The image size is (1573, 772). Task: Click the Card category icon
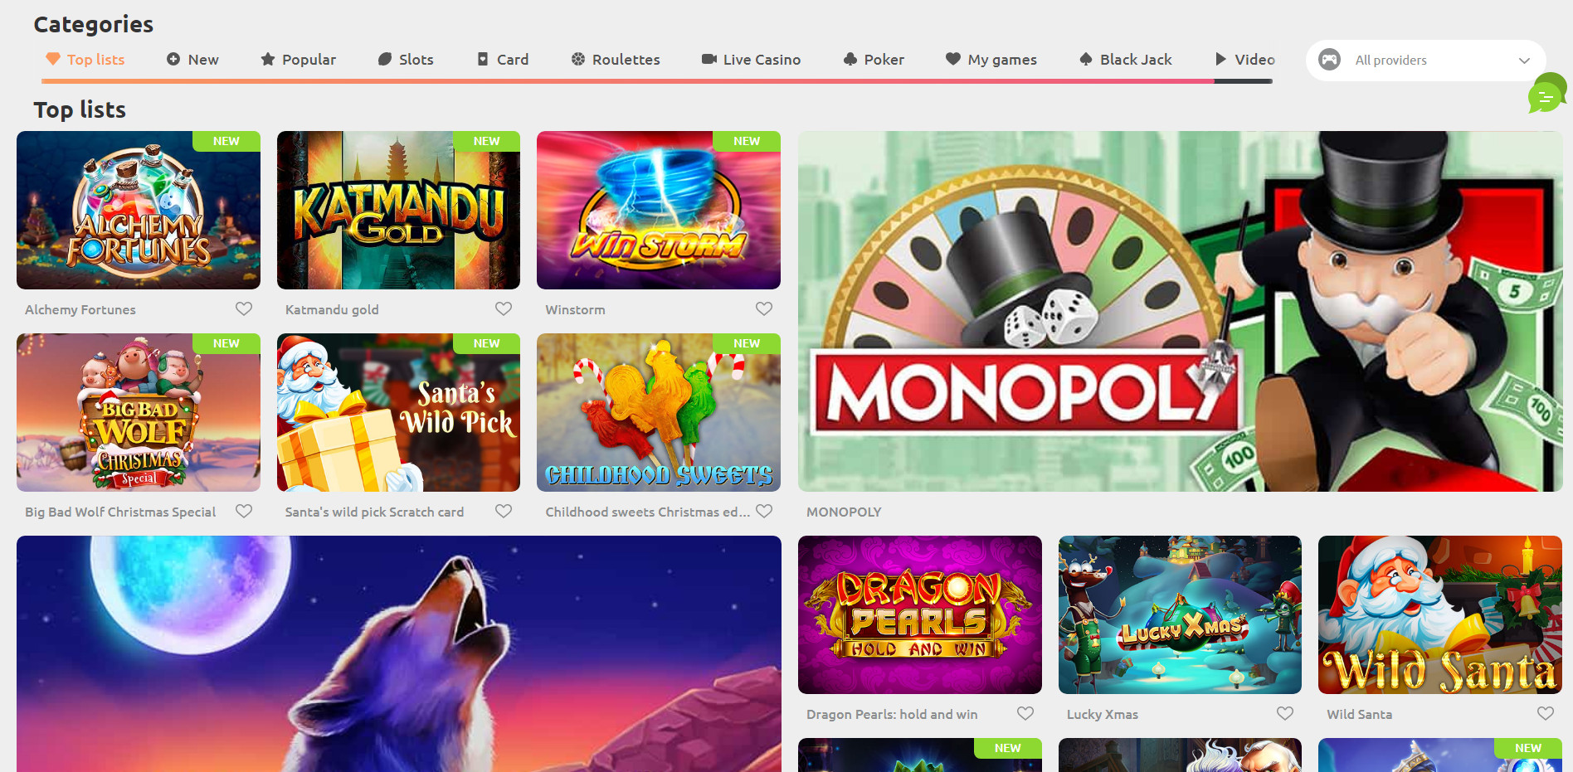[x=483, y=59]
